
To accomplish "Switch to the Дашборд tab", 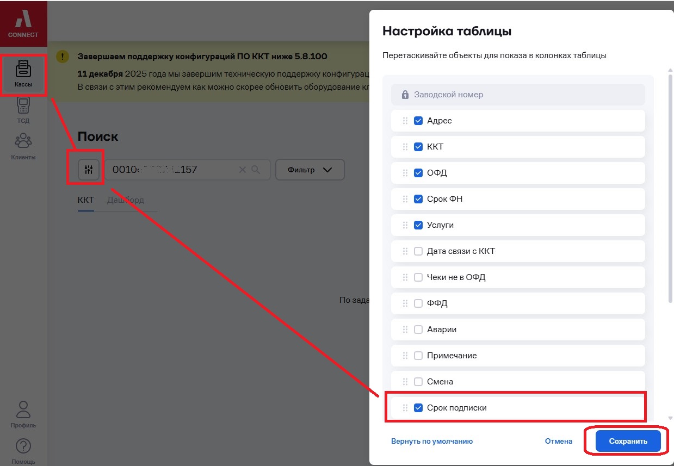I will (x=126, y=200).
